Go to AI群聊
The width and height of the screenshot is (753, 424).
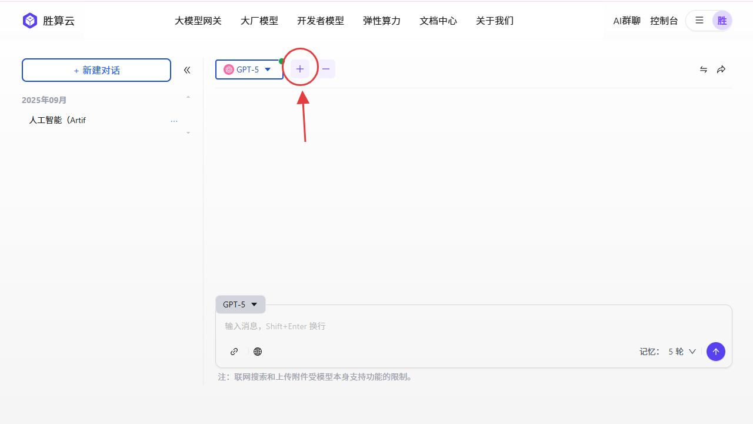point(627,21)
